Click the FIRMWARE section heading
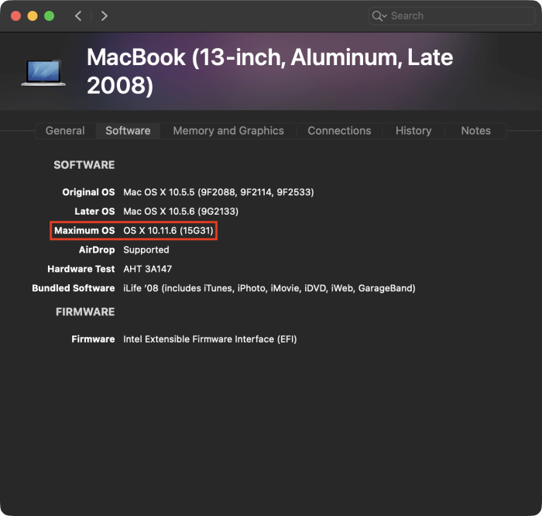 tap(85, 312)
